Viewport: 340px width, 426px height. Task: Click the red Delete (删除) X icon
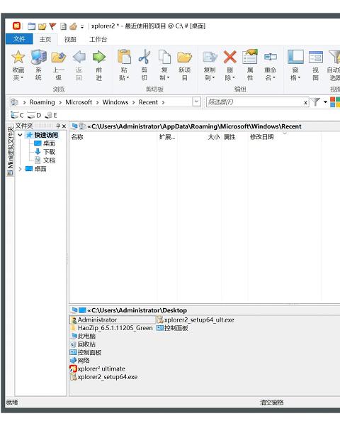click(x=229, y=57)
